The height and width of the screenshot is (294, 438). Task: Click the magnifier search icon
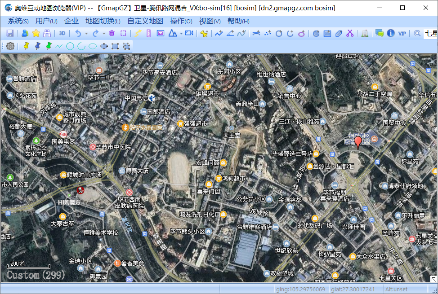click(417, 34)
